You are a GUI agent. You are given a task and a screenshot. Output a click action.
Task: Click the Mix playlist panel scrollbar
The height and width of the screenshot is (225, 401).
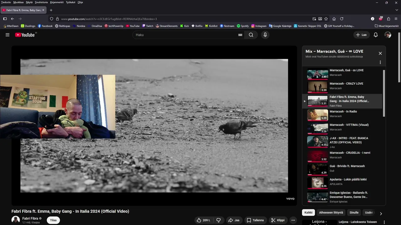384,93
